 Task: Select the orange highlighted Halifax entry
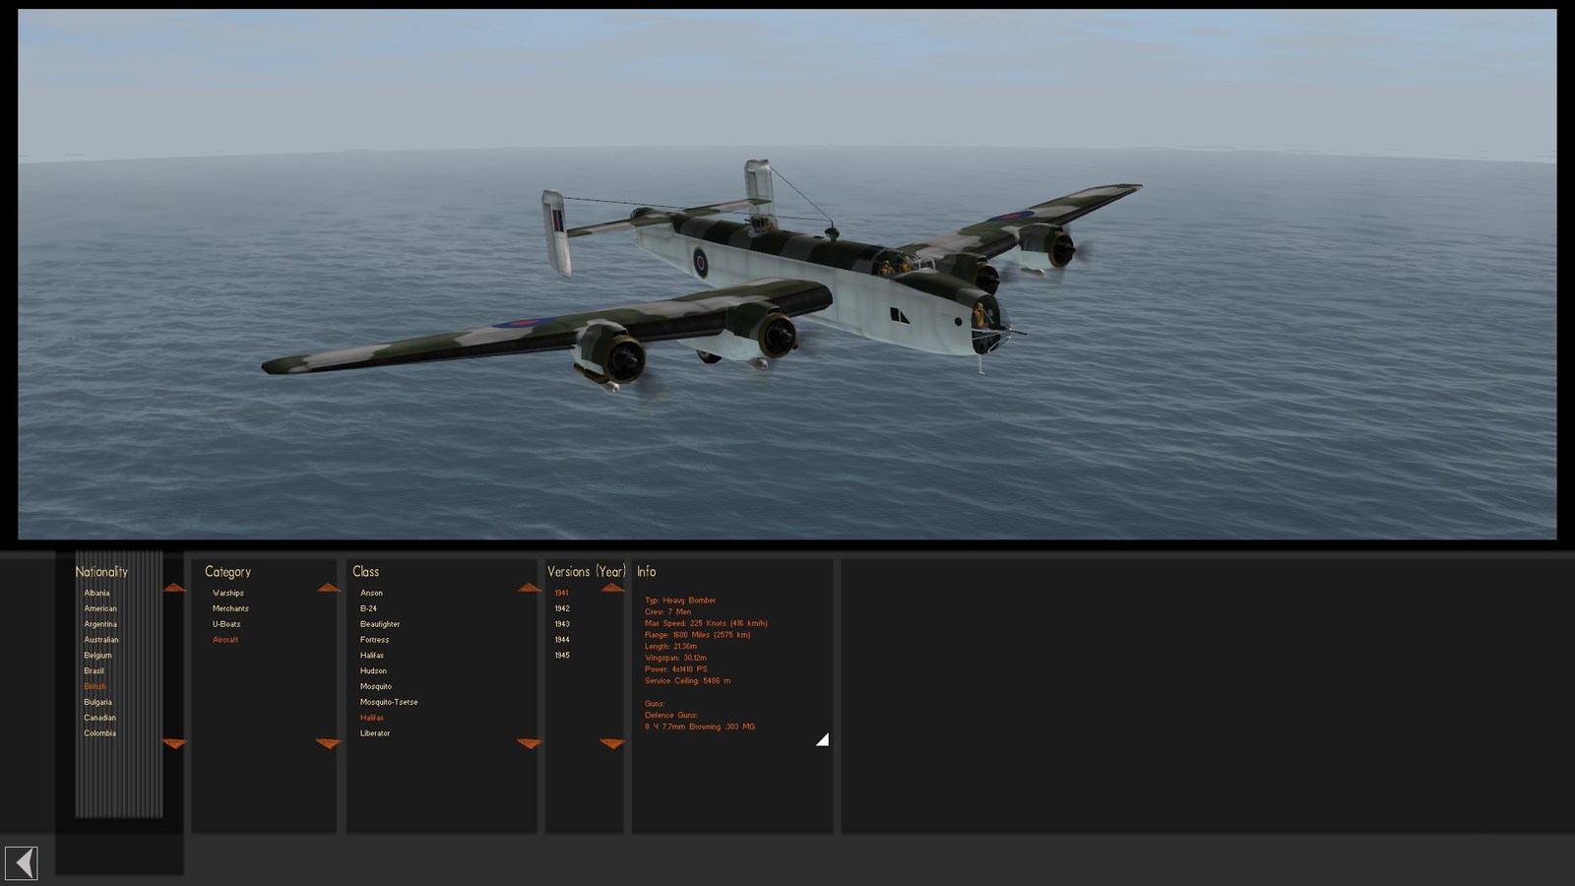tap(372, 718)
